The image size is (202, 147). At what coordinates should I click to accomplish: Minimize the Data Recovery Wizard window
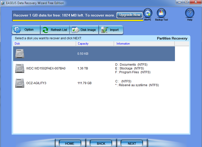(179, 2)
